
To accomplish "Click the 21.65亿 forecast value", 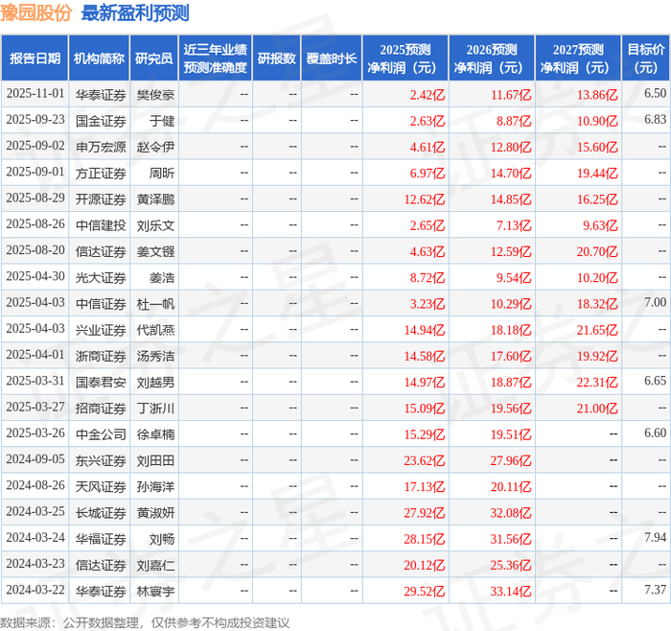I will pos(597,330).
